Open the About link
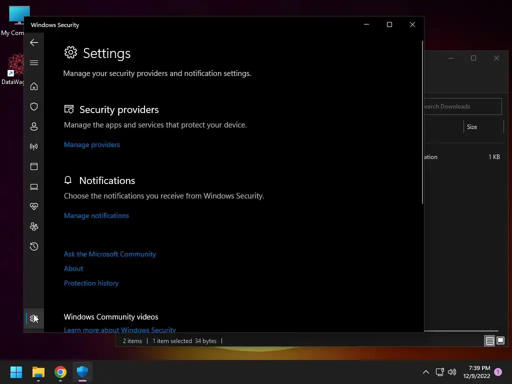This screenshot has width=512, height=384. point(73,268)
